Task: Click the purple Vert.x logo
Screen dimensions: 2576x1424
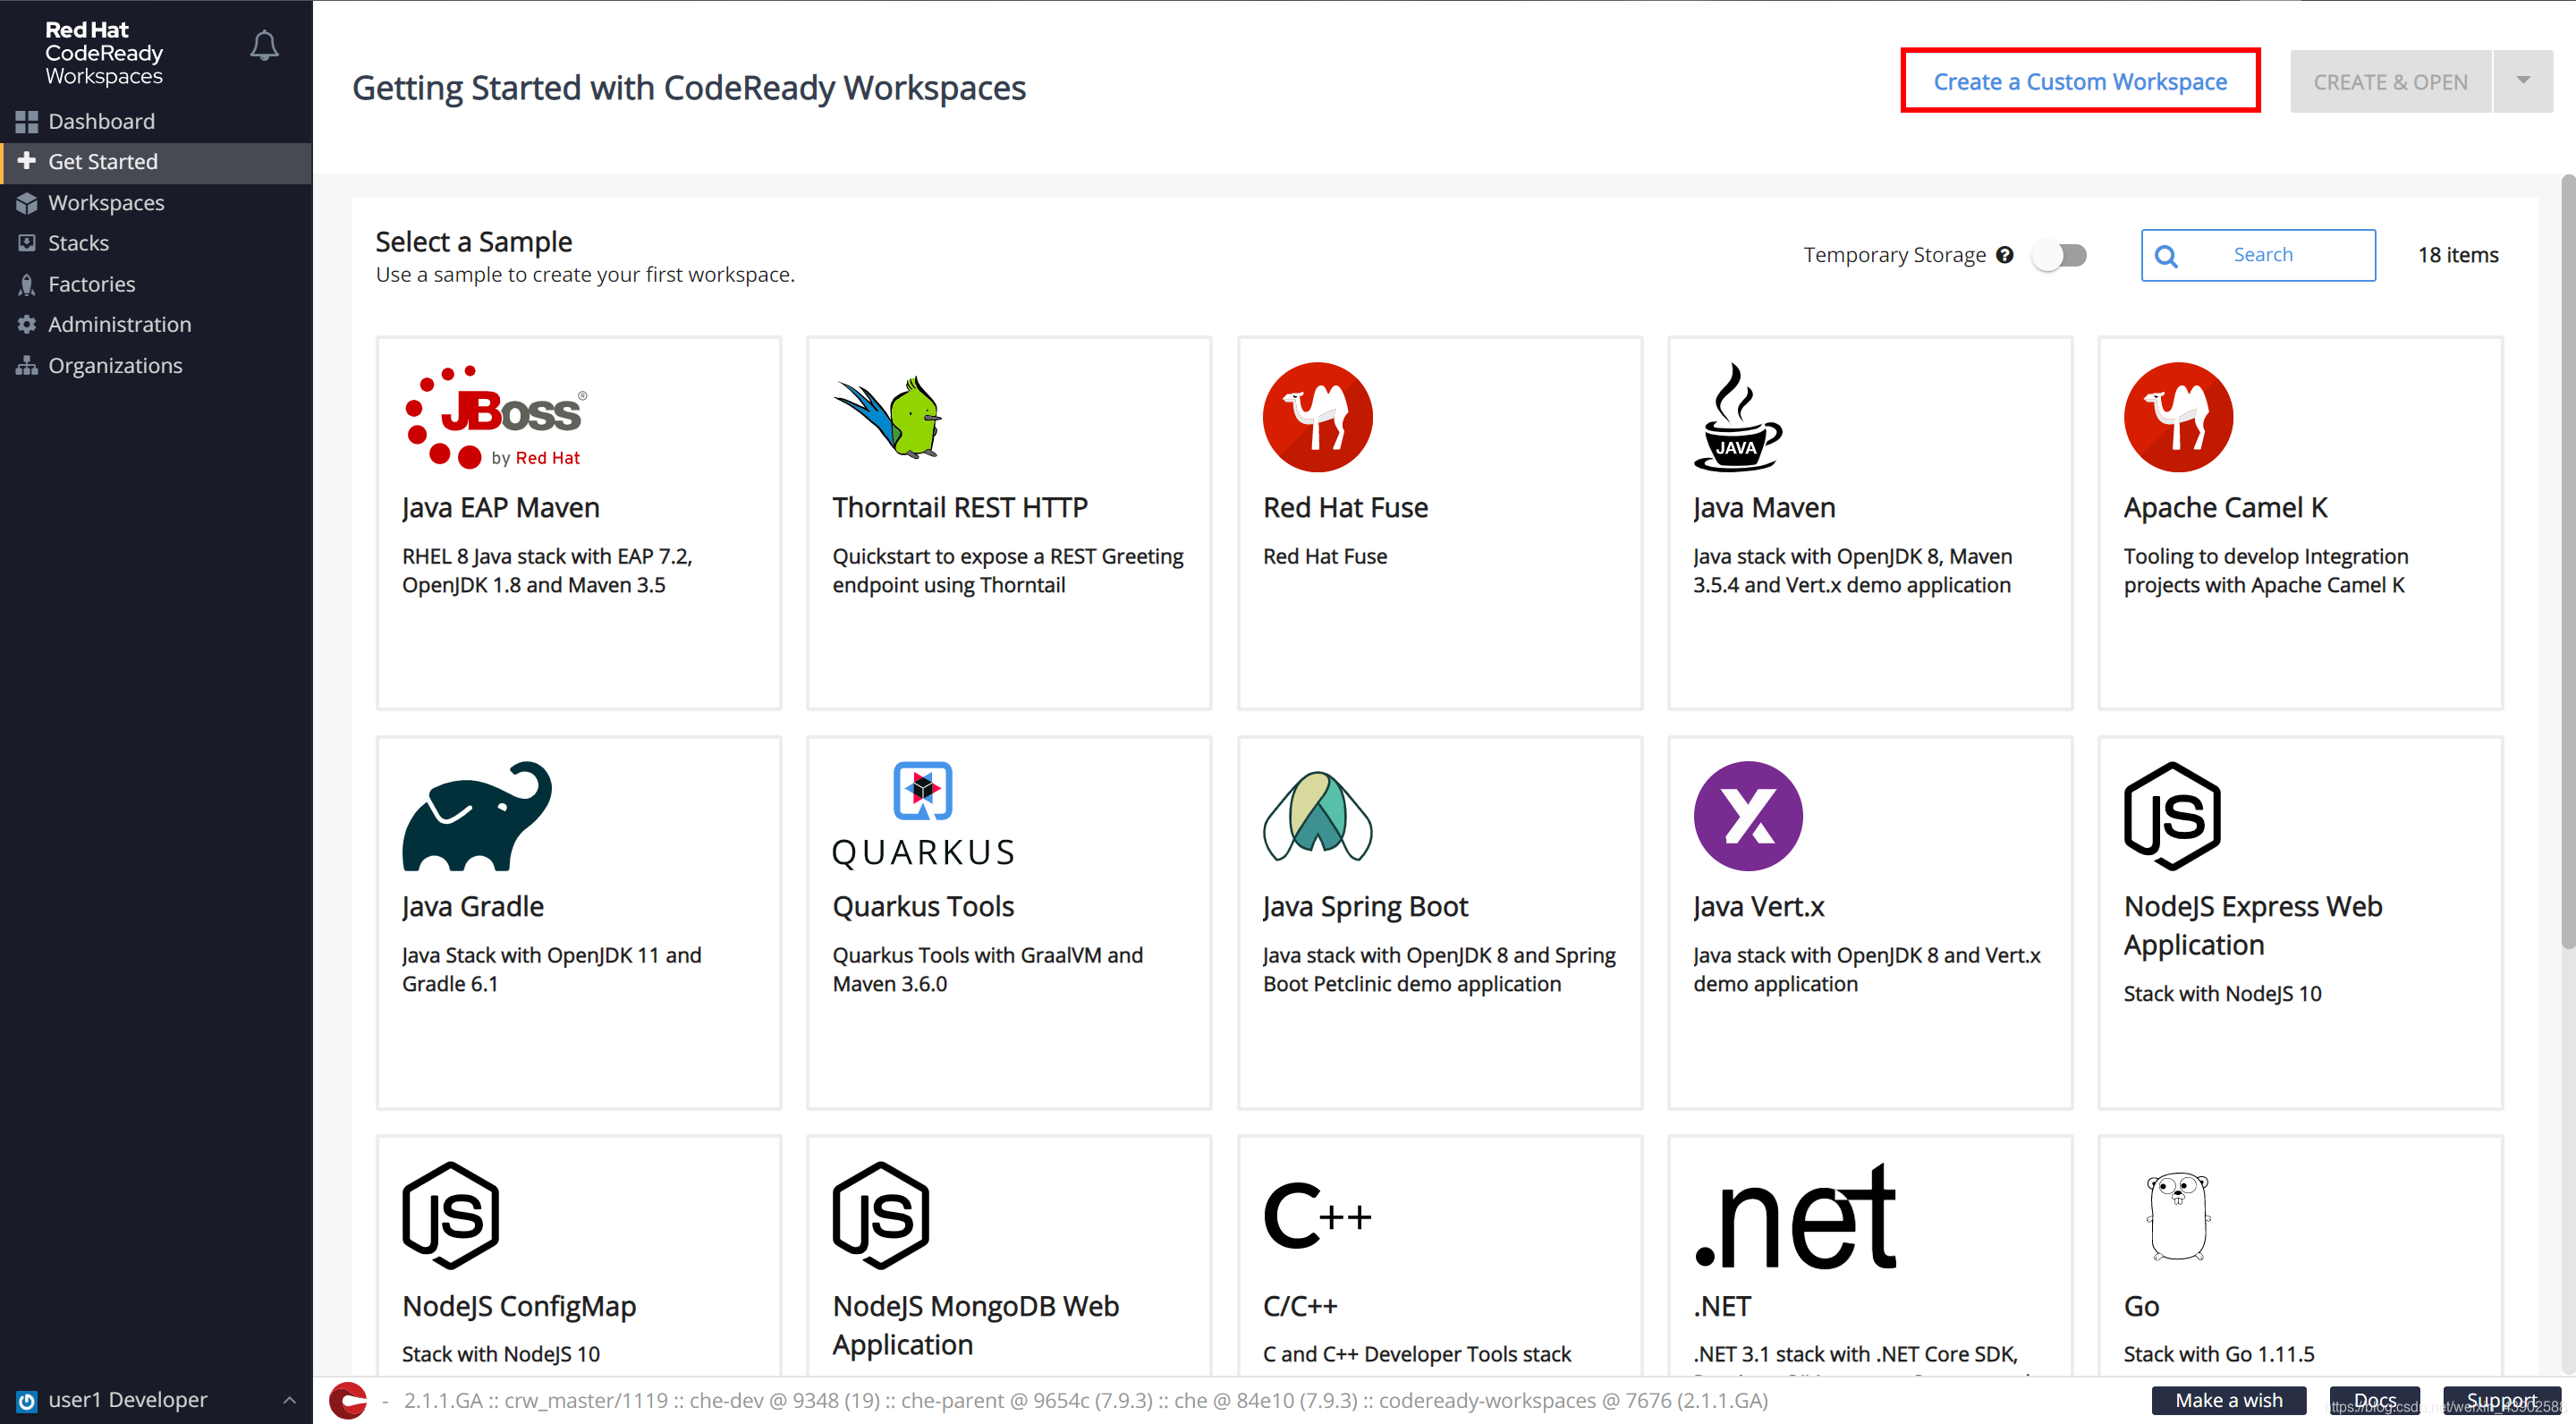Action: (1748, 815)
